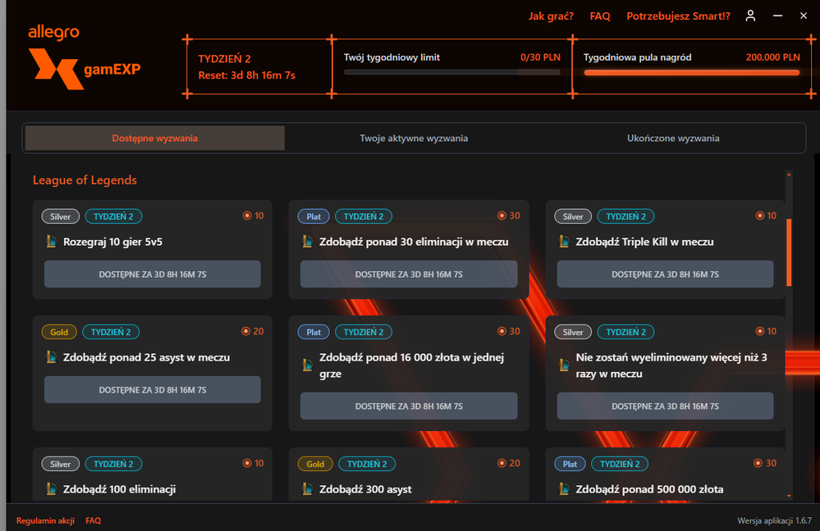Click the Plat badge on 16 000 złota card
Viewport: 820px width, 531px height.
[314, 332]
